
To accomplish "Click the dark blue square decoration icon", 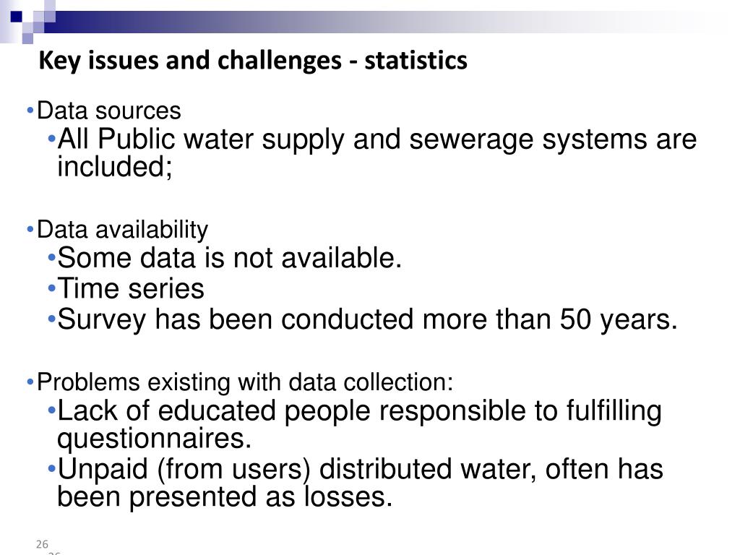I will (x=17, y=17).
